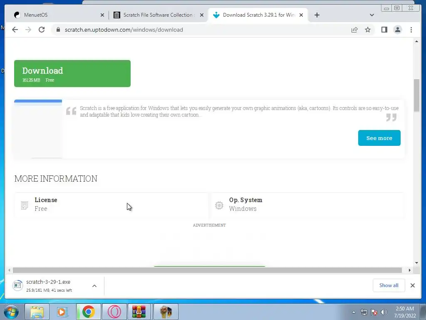The height and width of the screenshot is (320, 426).
Task: Click the License Free info card
Action: coord(111,205)
